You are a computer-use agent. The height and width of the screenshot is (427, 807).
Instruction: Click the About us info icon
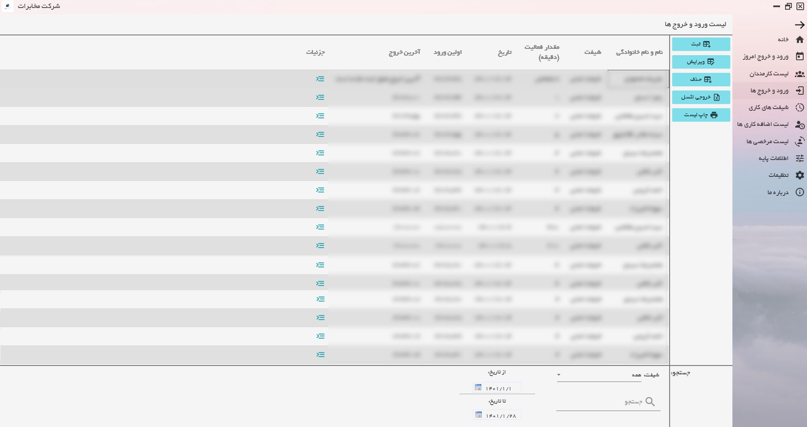799,192
